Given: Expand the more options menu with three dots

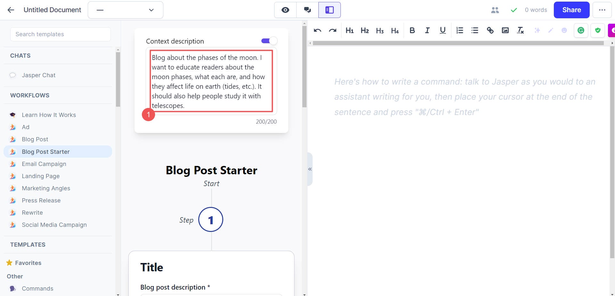Looking at the screenshot, I should click(602, 10).
